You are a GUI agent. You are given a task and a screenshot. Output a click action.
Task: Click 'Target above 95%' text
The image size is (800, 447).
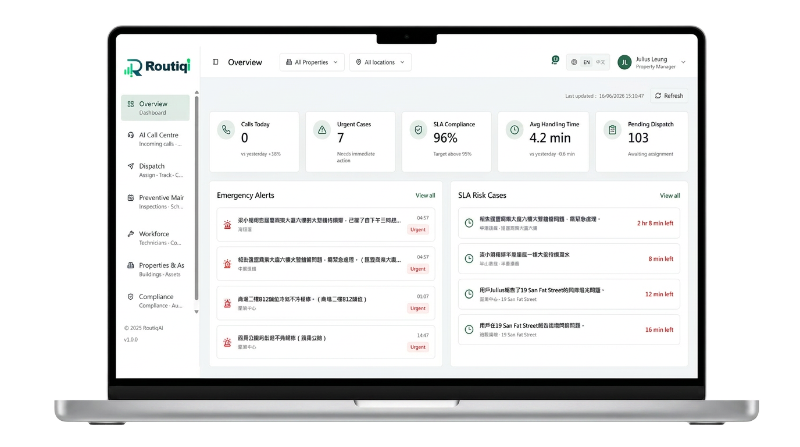(452, 154)
